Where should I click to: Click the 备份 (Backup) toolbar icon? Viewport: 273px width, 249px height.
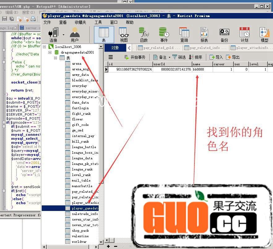[x=224, y=34]
